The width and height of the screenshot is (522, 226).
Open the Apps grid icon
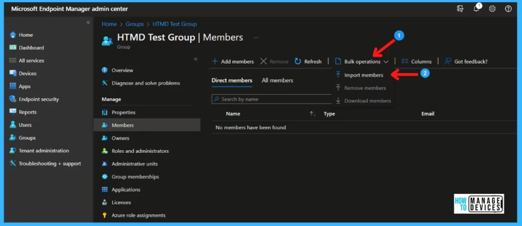pyautogui.click(x=13, y=86)
